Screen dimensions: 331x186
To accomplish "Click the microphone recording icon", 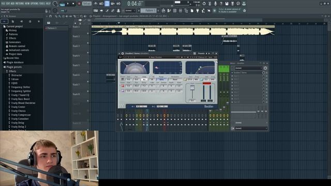I will [x=215, y=4].
